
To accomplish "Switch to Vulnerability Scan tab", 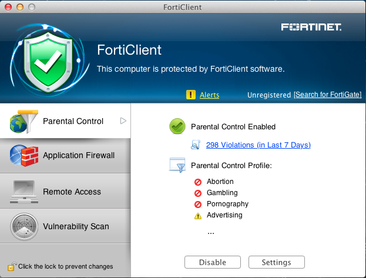I will pyautogui.click(x=65, y=226).
